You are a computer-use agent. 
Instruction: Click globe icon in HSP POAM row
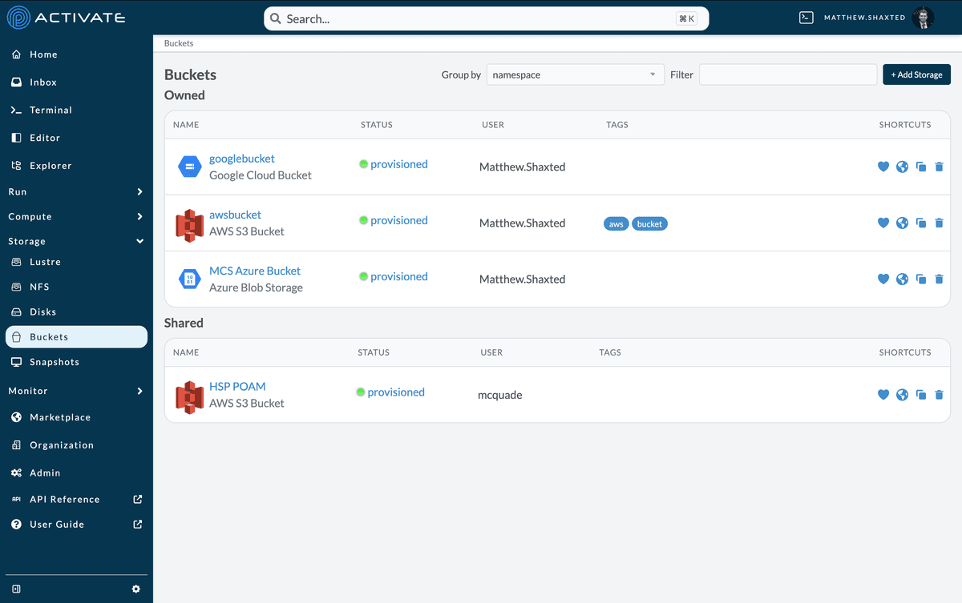coord(902,394)
